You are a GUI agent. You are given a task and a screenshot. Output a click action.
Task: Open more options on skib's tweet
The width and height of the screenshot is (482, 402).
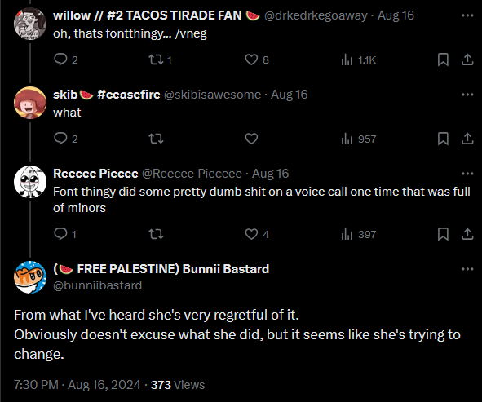467,95
